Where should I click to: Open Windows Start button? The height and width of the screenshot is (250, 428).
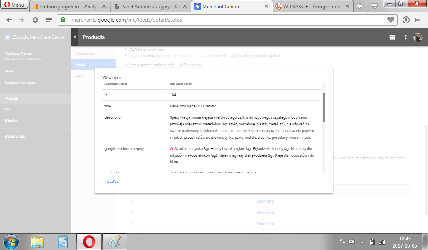point(11,242)
